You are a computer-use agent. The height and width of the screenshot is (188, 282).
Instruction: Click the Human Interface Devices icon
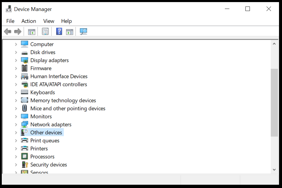coord(24,76)
